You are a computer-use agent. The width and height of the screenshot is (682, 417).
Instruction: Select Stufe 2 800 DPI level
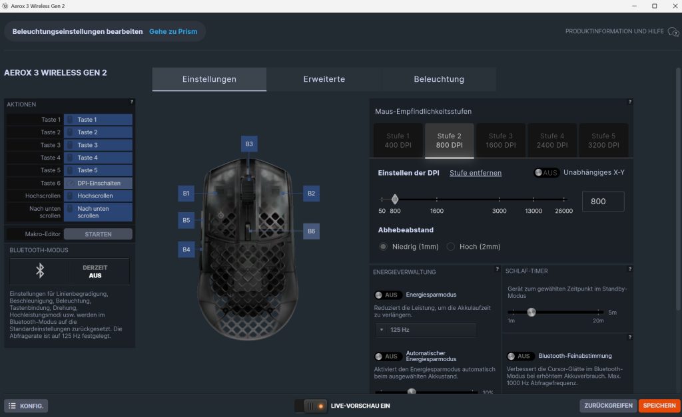click(x=450, y=140)
